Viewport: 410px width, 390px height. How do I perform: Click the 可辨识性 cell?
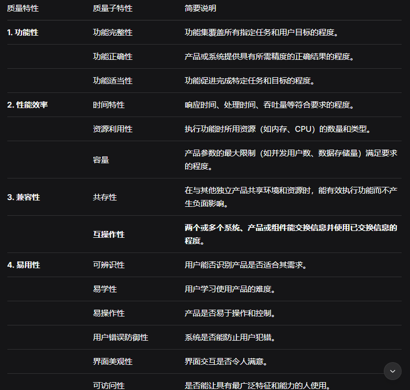point(109,265)
